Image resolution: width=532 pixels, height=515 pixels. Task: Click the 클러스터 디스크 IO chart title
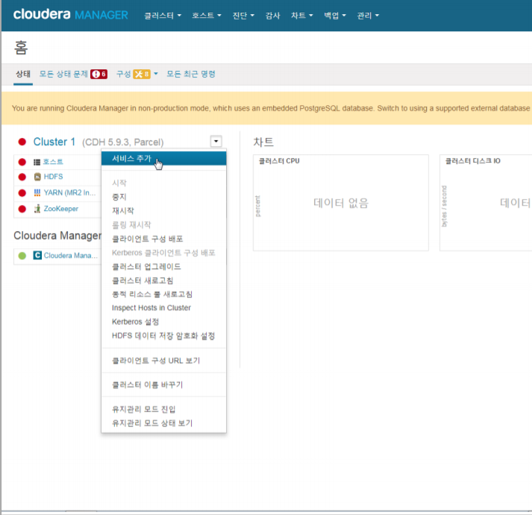pyautogui.click(x=472, y=161)
